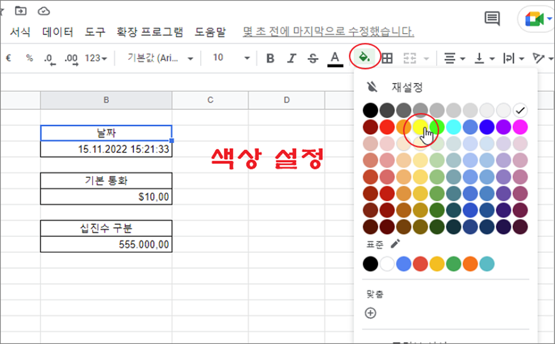Apply euro currency format
Screen dimensions: 555x344
pos(8,58)
